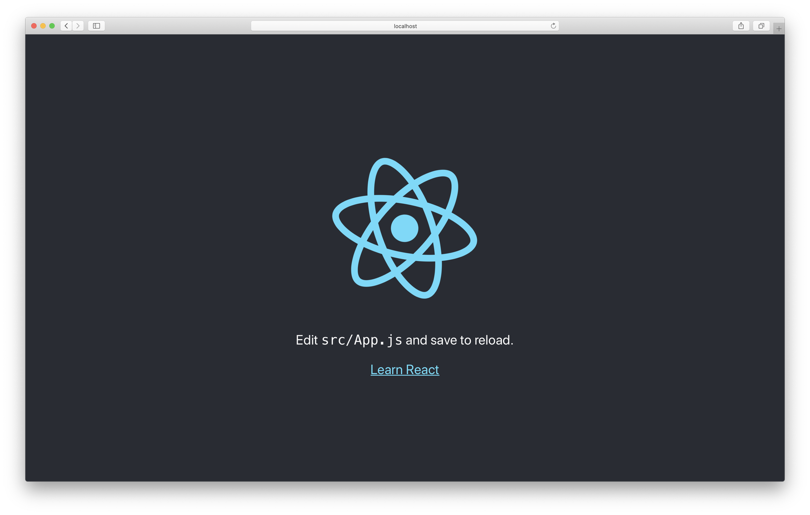Image resolution: width=810 pixels, height=515 pixels.
Task: Show the Safari sidebar
Action: (x=97, y=26)
